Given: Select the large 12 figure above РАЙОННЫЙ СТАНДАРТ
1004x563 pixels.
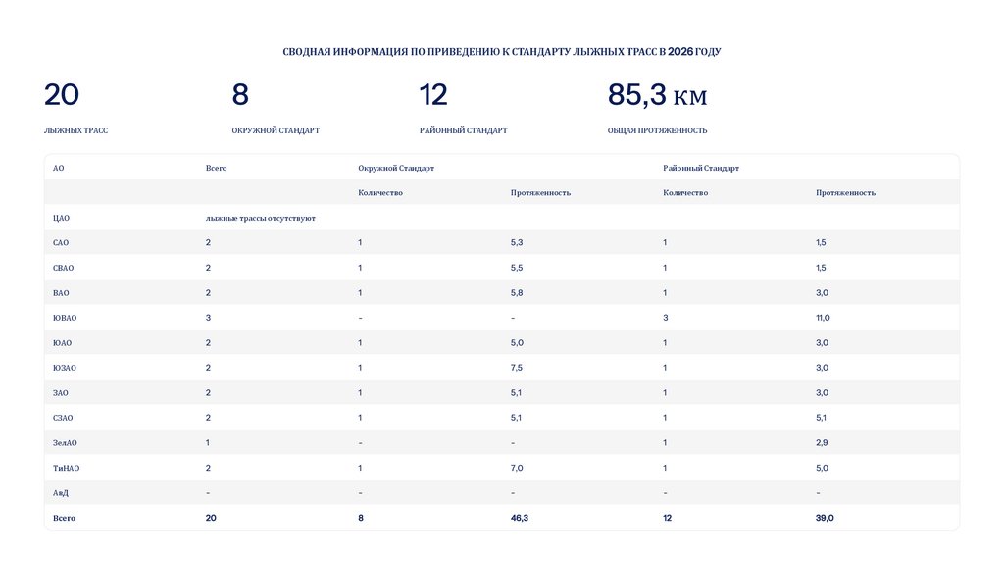Looking at the screenshot, I should click(x=433, y=95).
